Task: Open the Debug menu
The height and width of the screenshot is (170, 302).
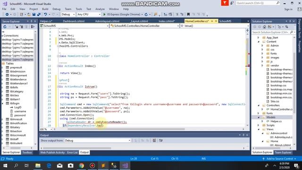Action: coord(57,9)
